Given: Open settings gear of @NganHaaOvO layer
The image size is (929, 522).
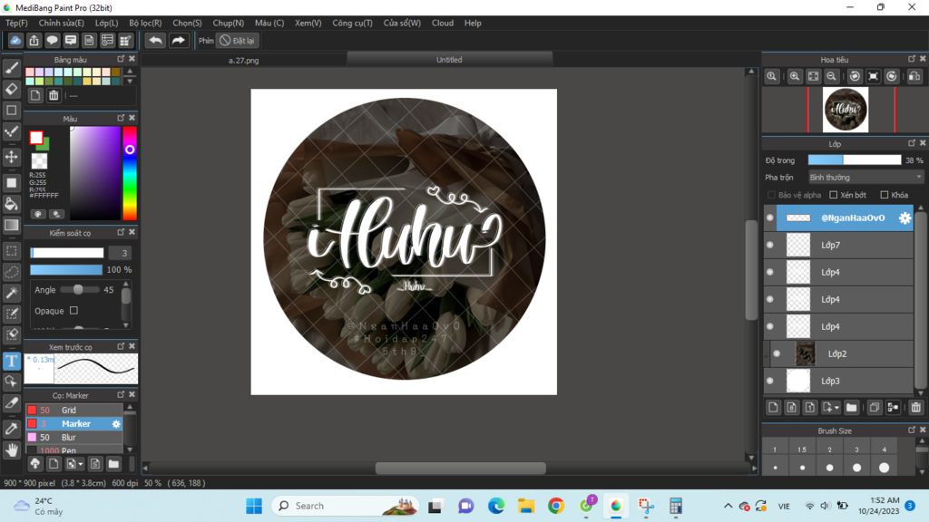Looking at the screenshot, I should (905, 217).
